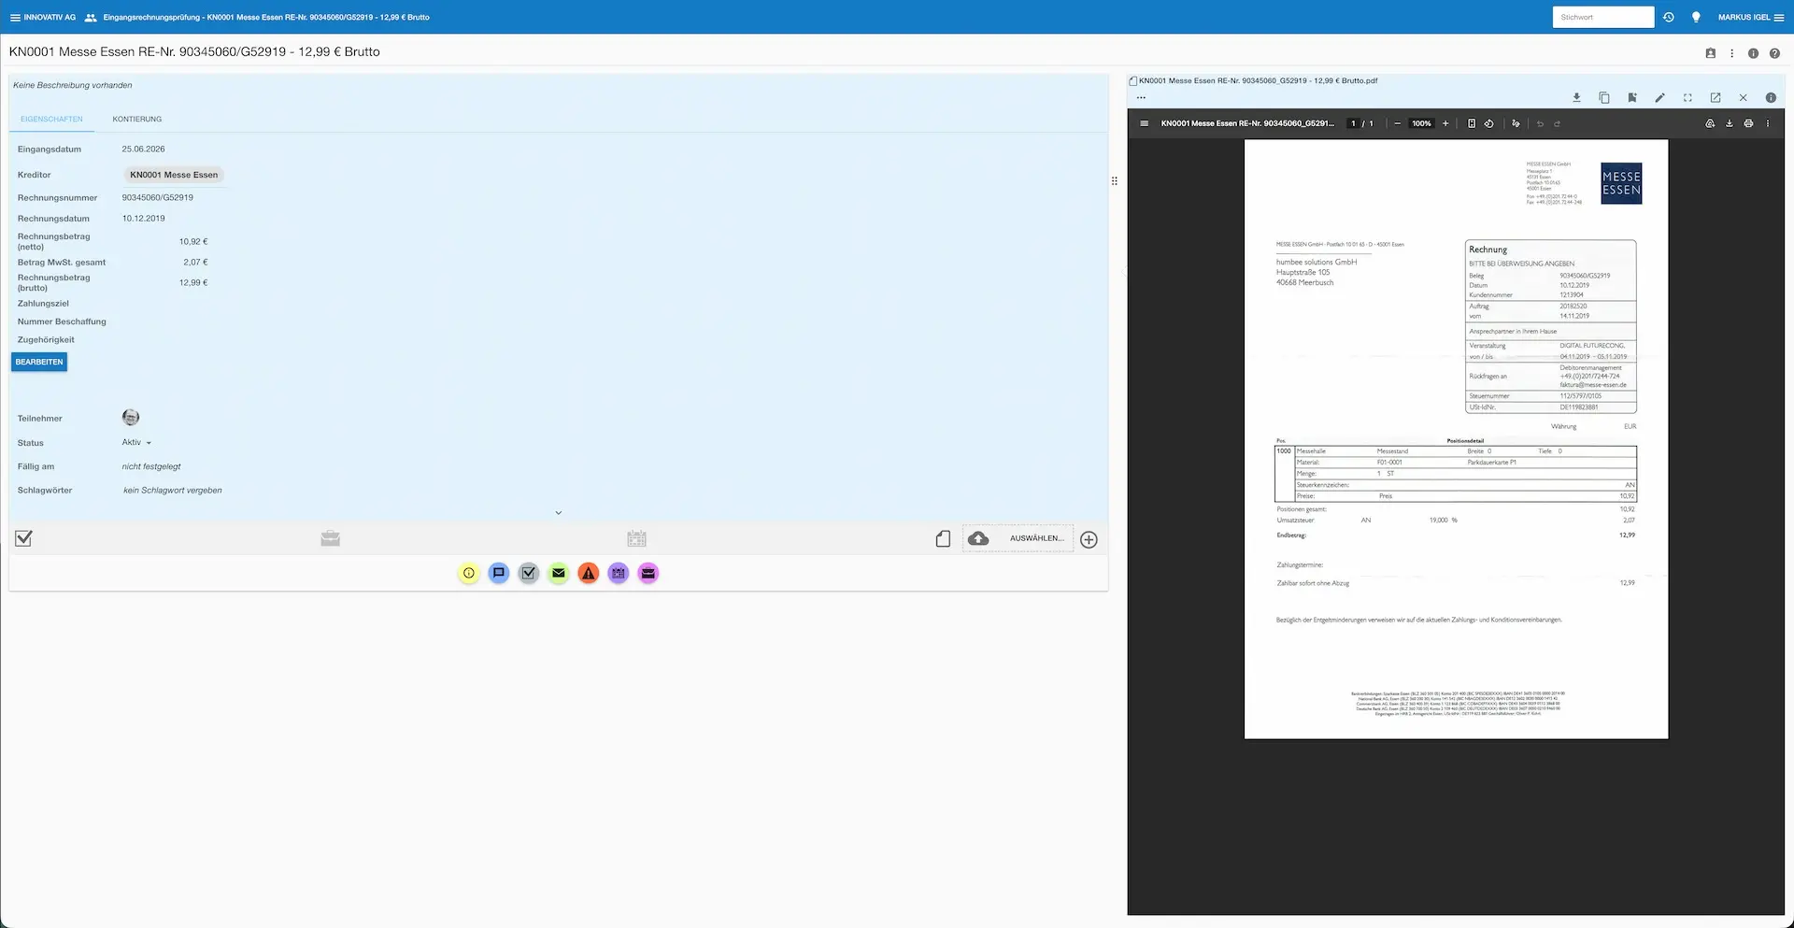Click the 100% zoom level field
The height and width of the screenshot is (928, 1794).
pos(1421,123)
